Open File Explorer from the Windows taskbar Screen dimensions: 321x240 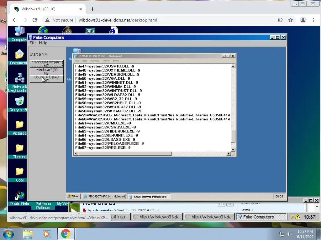pyautogui.click(x=28, y=234)
